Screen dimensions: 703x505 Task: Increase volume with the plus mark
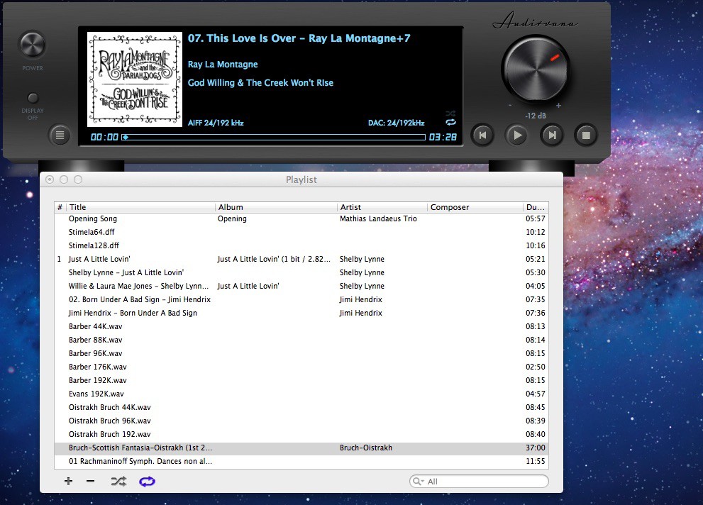coord(558,106)
